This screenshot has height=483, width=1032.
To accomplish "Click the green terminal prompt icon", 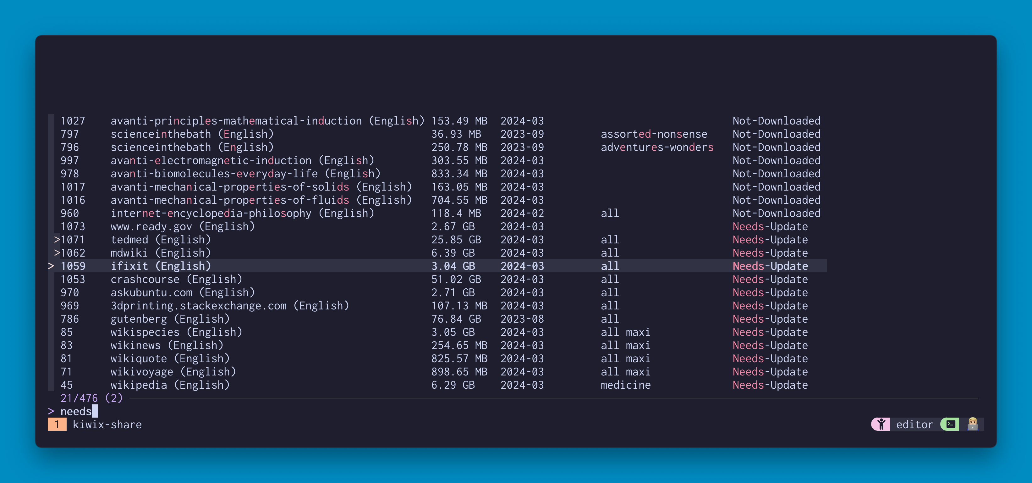I will tap(950, 424).
